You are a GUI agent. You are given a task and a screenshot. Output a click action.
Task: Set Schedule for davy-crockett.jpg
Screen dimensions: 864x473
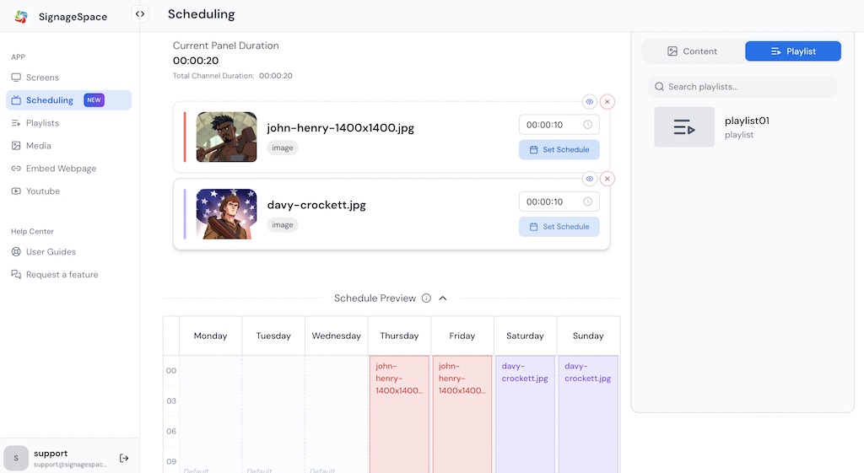coord(559,227)
